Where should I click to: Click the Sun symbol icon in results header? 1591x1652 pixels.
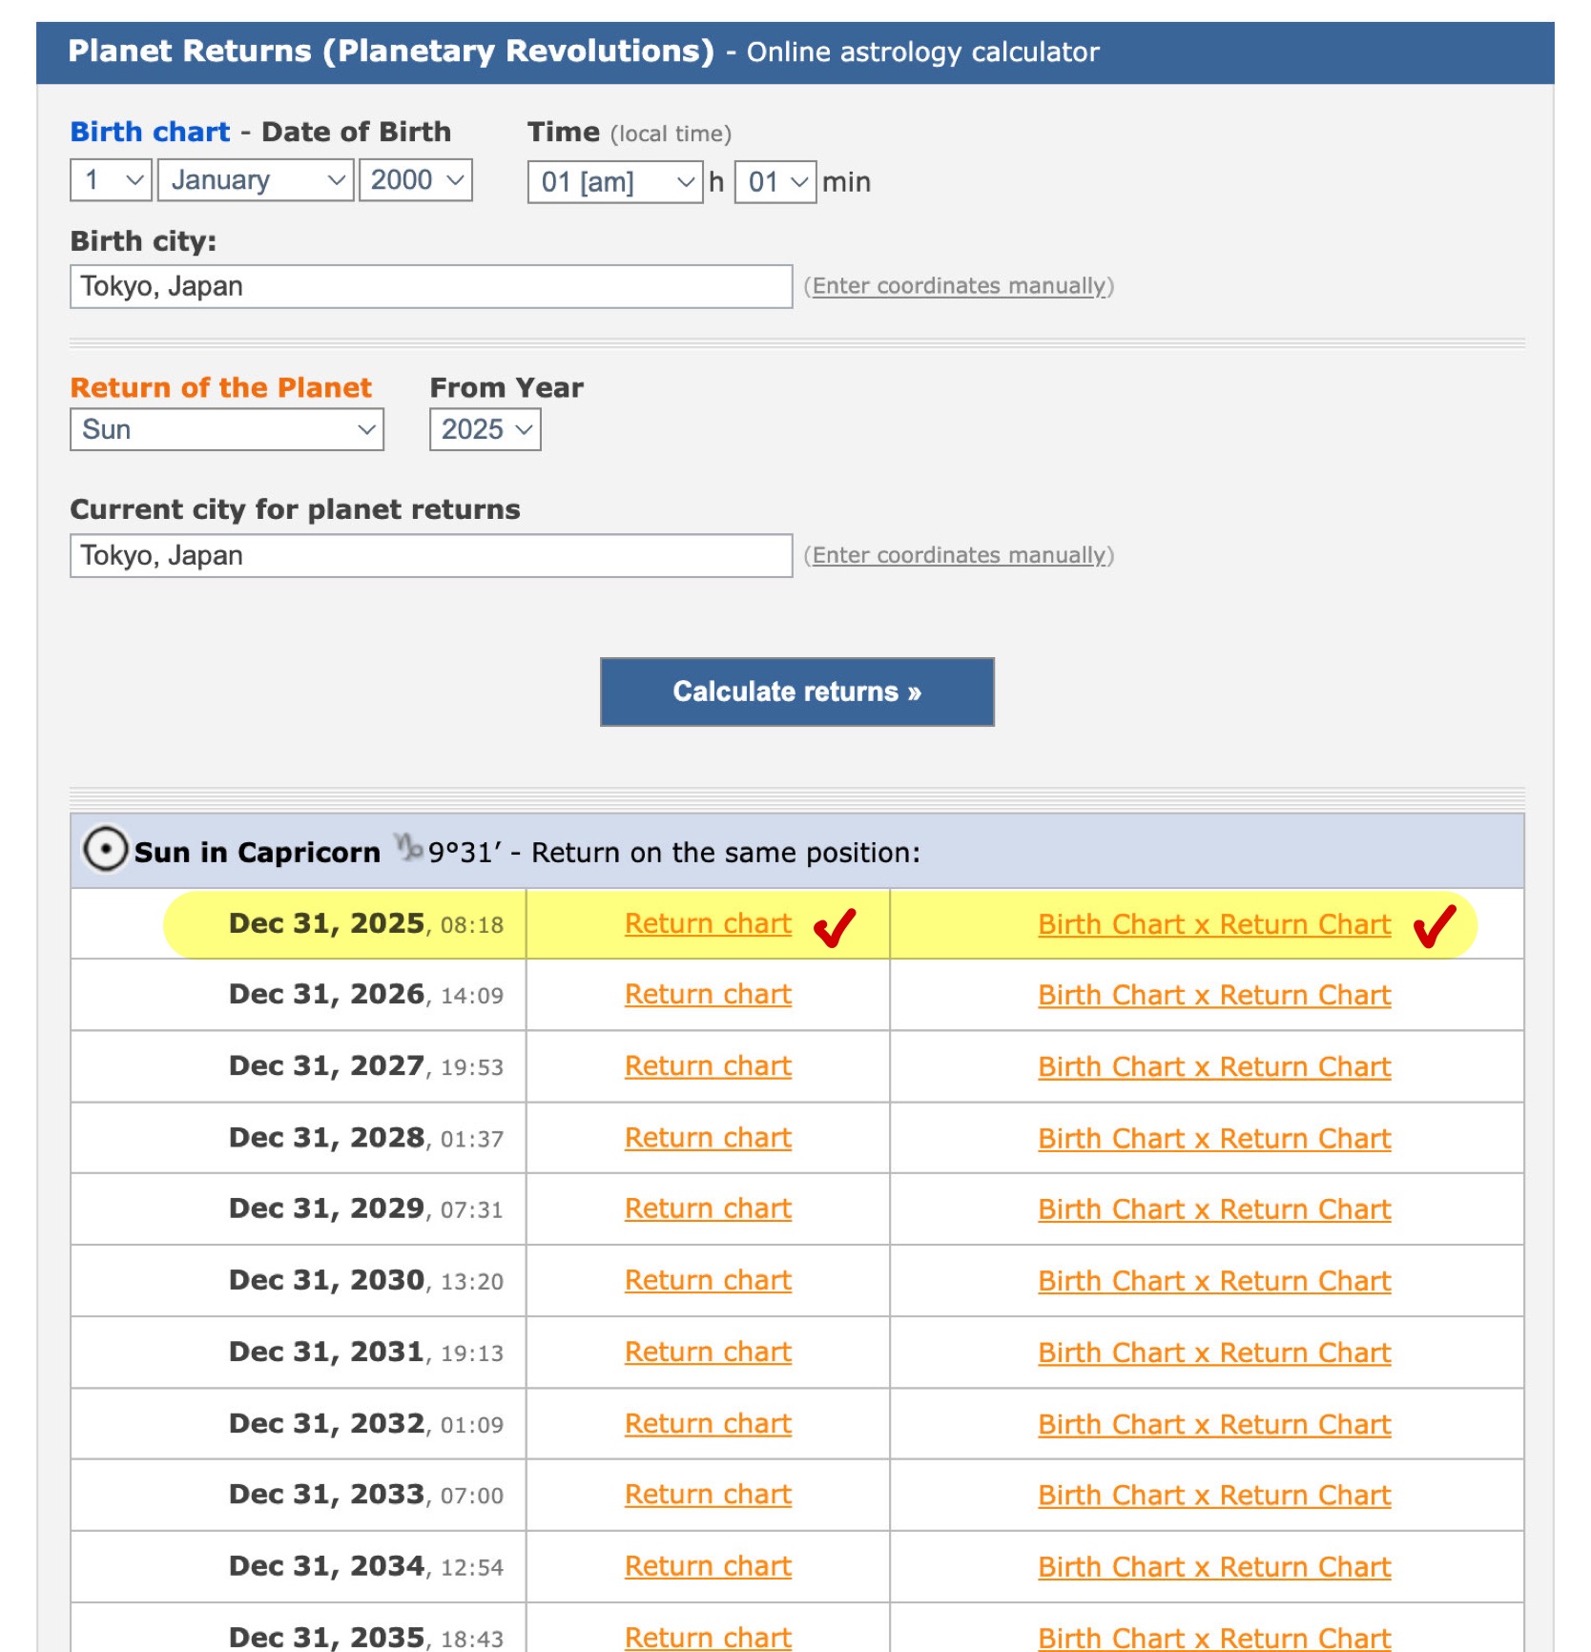click(x=104, y=849)
